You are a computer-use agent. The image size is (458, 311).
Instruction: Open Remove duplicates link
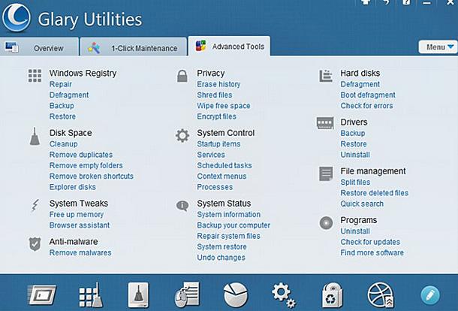tap(81, 155)
